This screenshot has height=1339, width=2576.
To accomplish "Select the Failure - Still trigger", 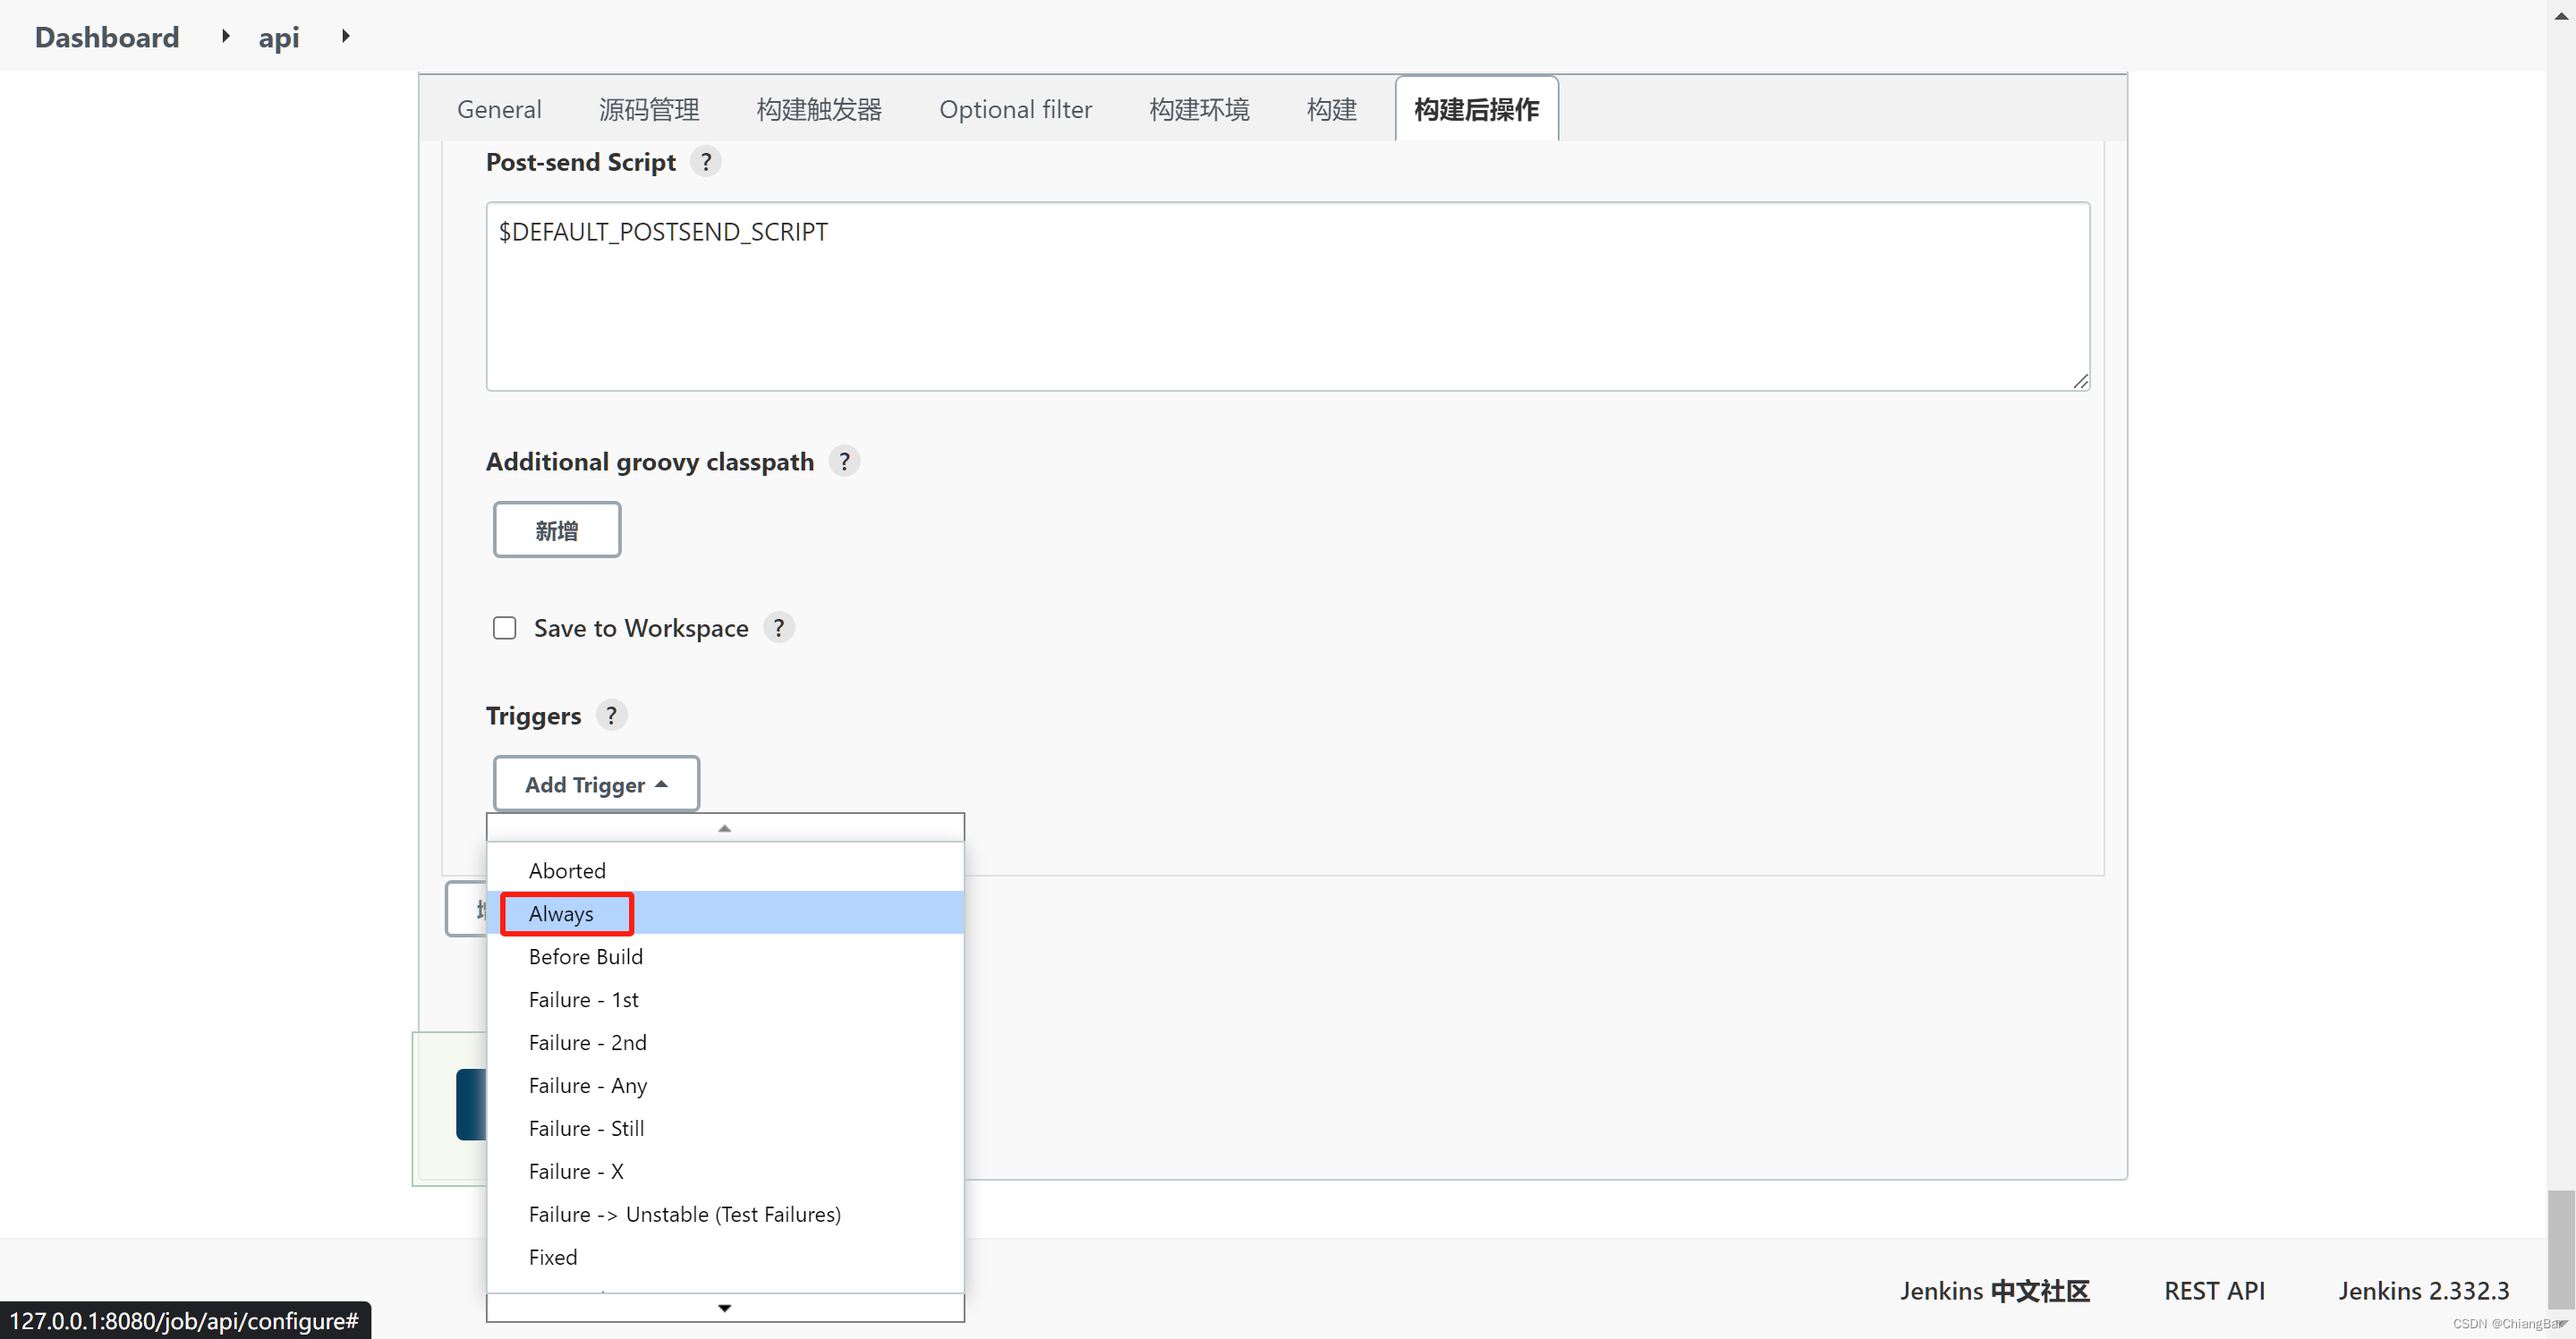I will pyautogui.click(x=725, y=1128).
